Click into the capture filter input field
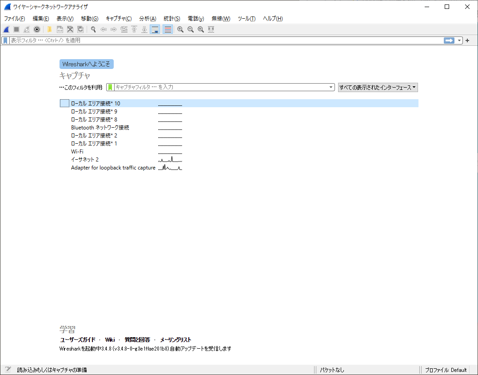Image resolution: width=478 pixels, height=375 pixels. 221,87
